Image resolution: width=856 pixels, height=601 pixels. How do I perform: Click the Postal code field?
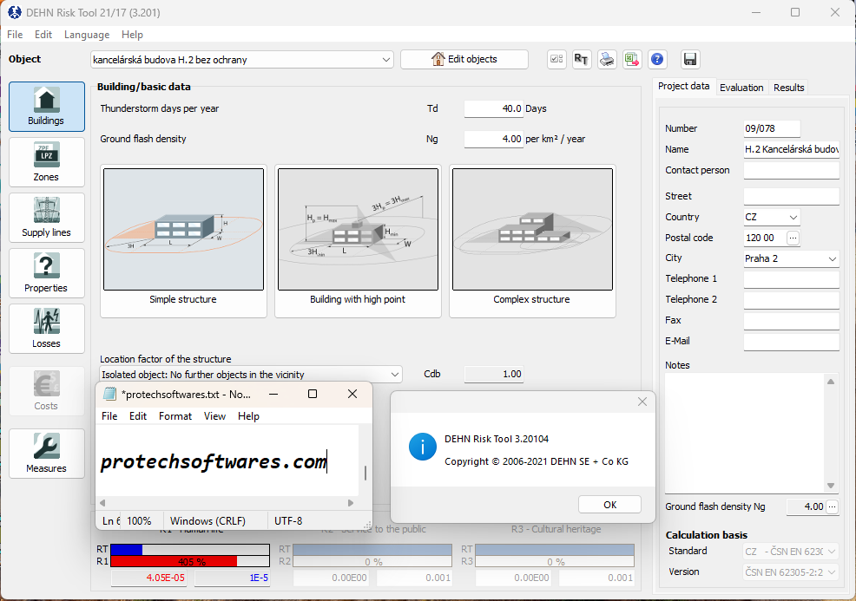[x=765, y=238]
